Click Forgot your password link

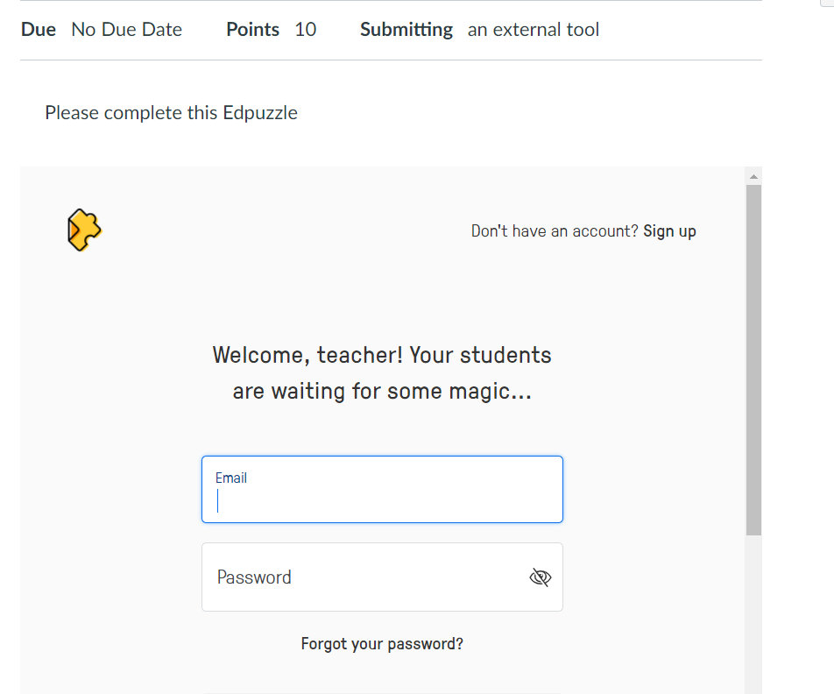(x=382, y=644)
